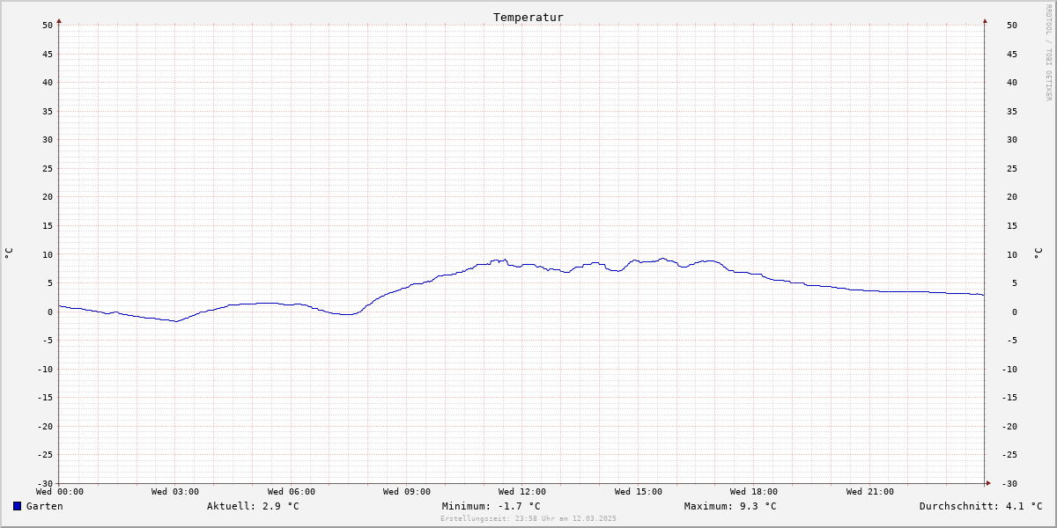1057x528 pixels.
Task: Click the left axis 50 label
Action: pos(48,26)
